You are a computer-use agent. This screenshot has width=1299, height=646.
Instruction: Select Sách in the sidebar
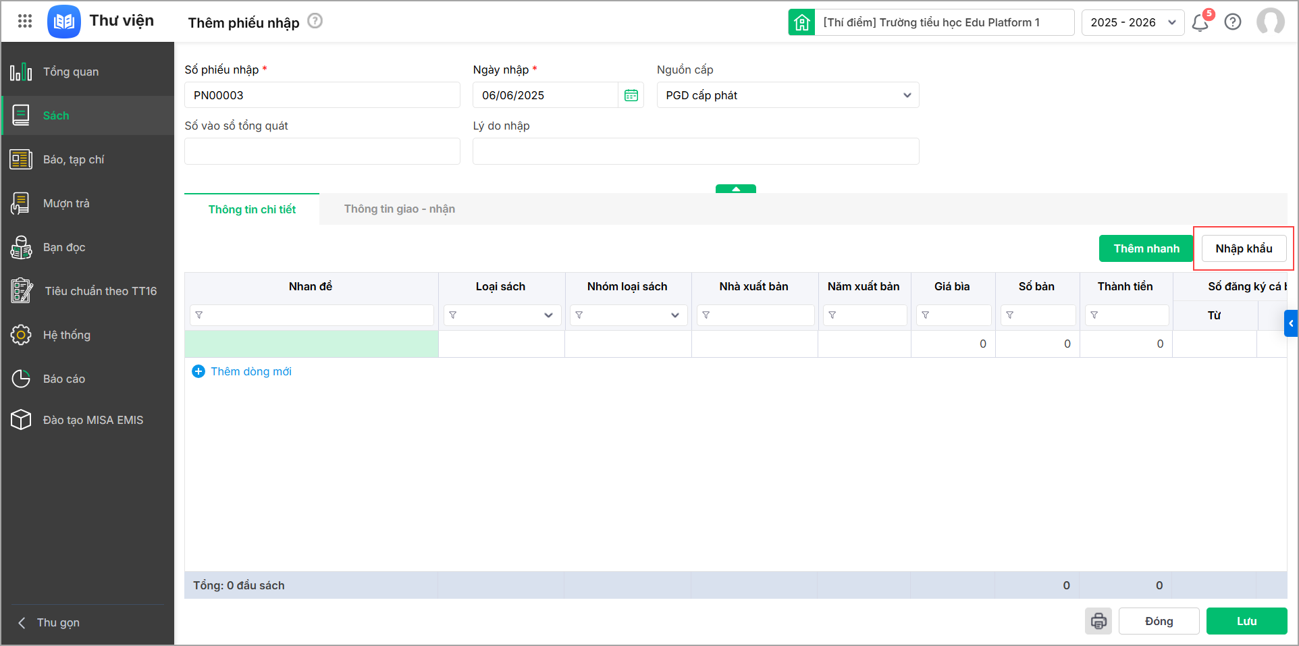pos(88,115)
